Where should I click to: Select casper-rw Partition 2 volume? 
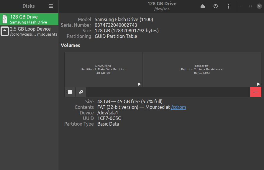click(202, 69)
